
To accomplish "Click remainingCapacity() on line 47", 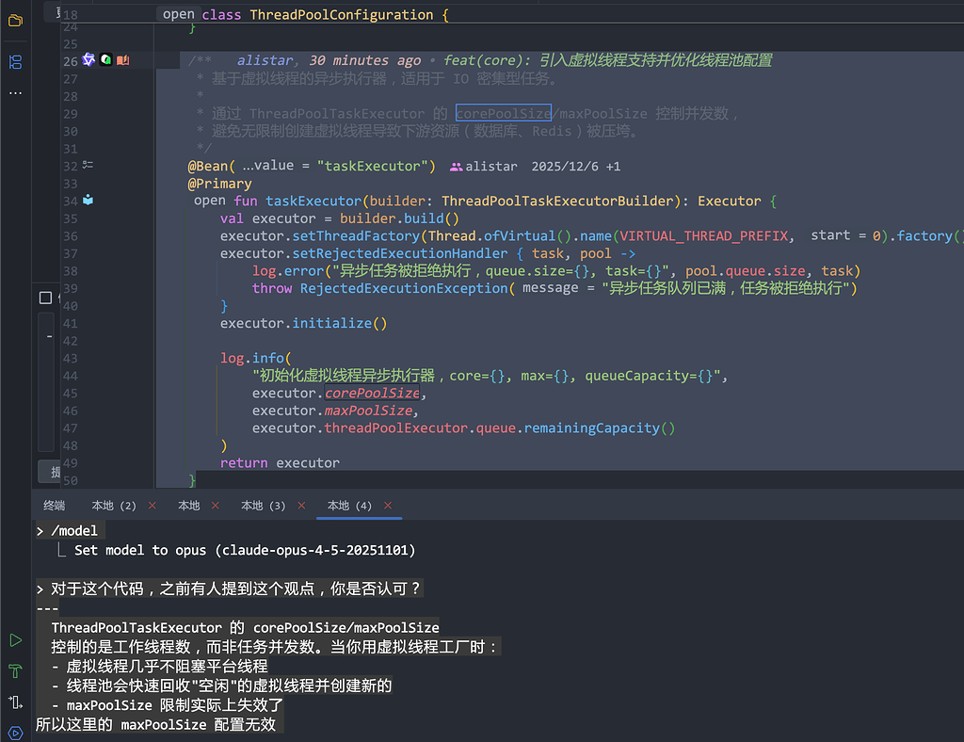I will click(x=600, y=427).
